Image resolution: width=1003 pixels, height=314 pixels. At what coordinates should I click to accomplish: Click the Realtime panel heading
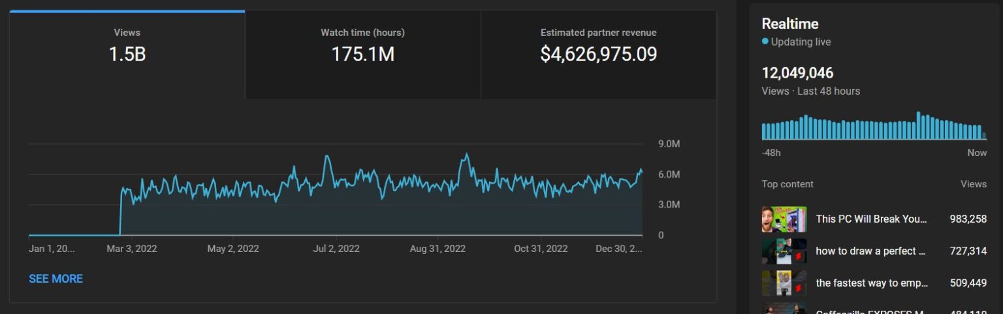coord(789,24)
